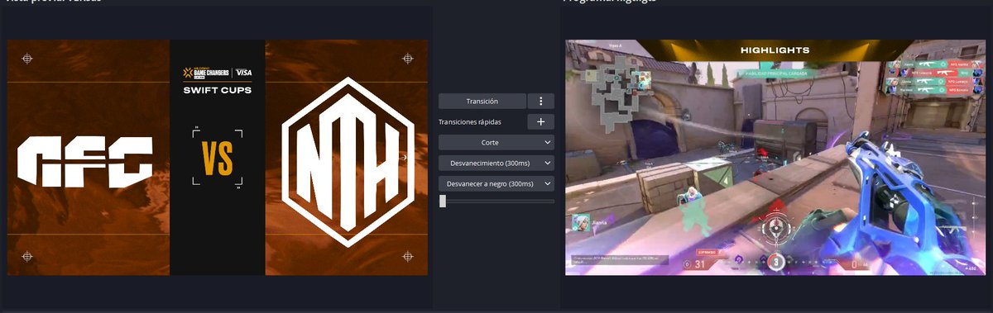Click the program highlights gameplay view
The height and width of the screenshot is (313, 993).
point(775,158)
